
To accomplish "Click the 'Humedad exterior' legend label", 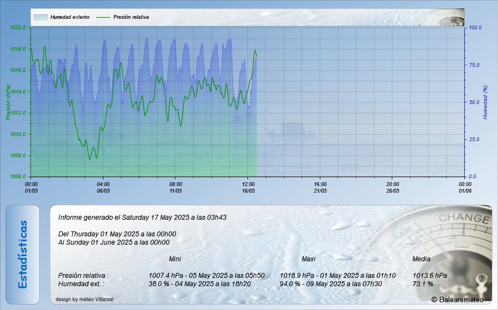I will [x=70, y=17].
